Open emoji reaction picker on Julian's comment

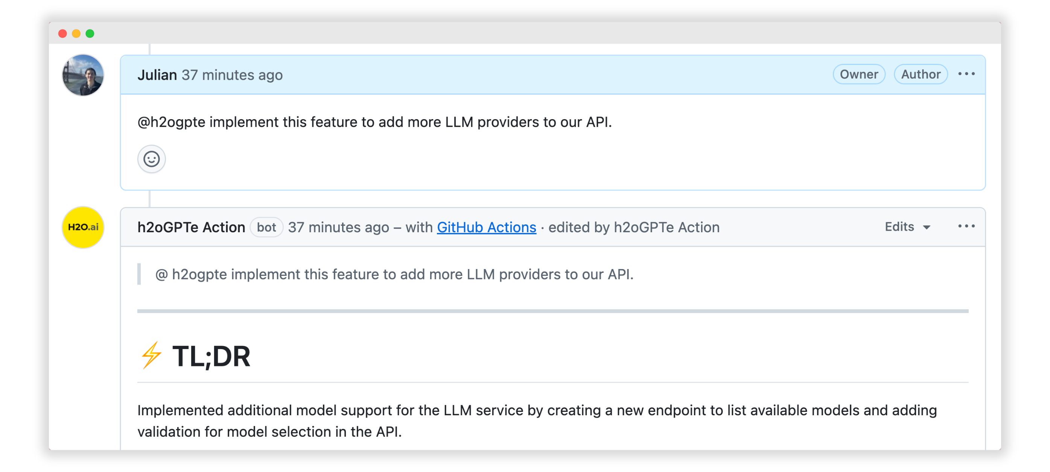(151, 159)
